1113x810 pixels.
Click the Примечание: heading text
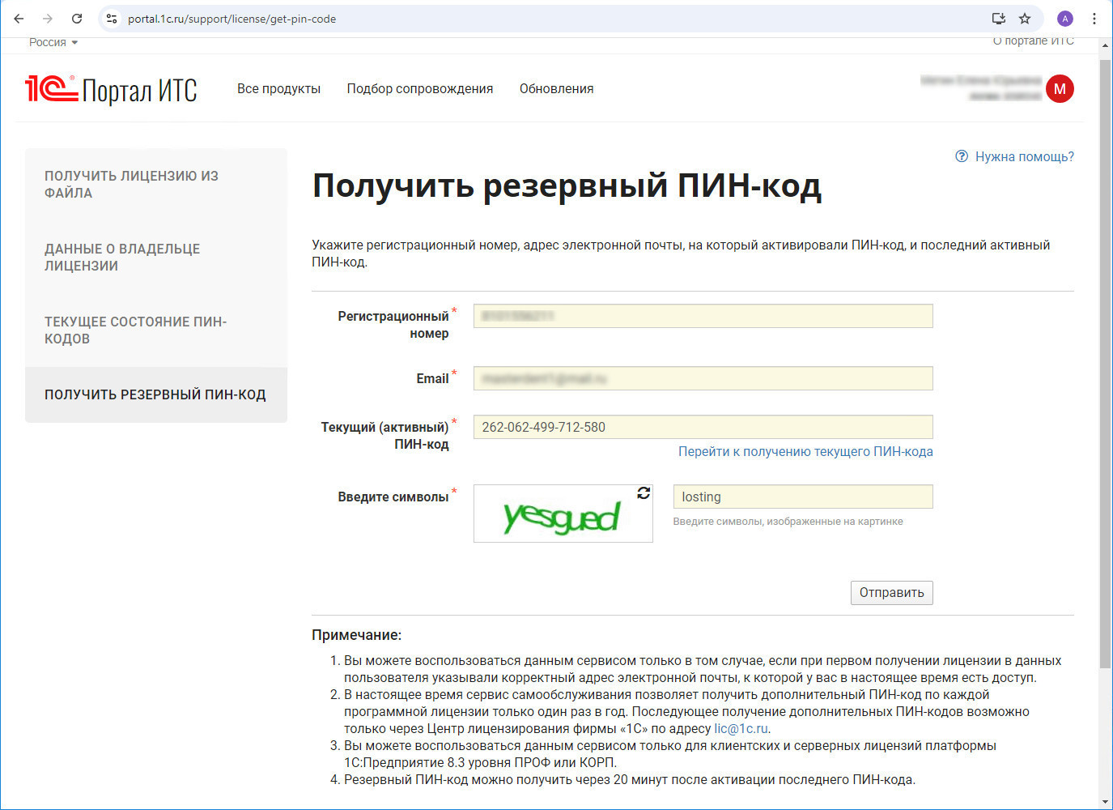(x=357, y=635)
